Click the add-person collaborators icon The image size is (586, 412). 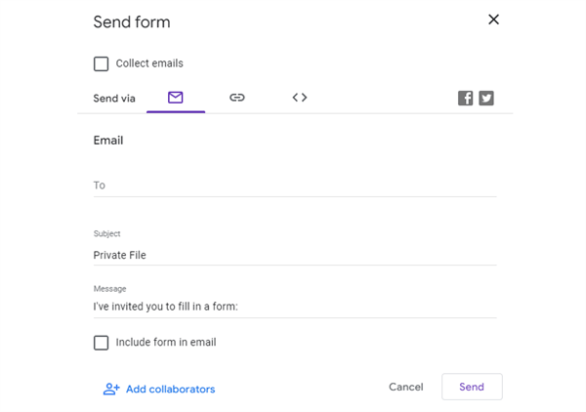pos(111,389)
